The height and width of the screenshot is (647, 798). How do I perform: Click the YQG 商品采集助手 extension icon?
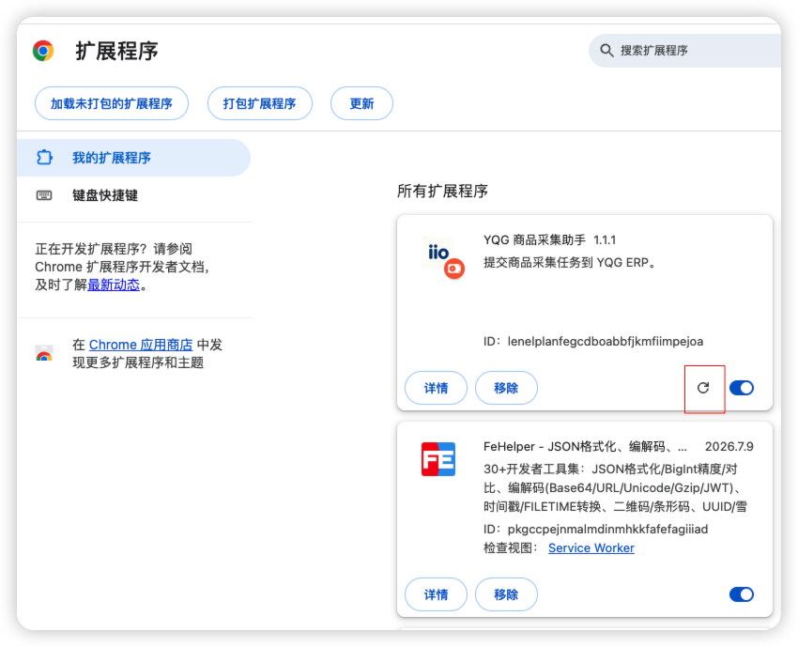pos(443,257)
